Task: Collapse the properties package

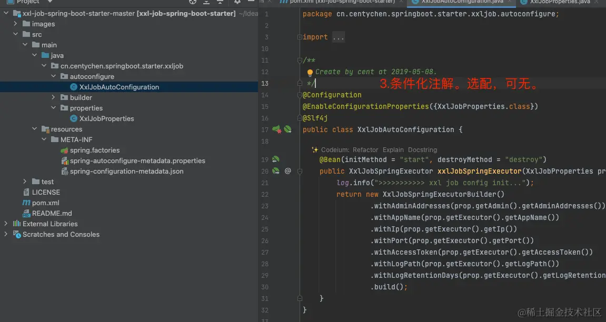Action: [x=53, y=108]
